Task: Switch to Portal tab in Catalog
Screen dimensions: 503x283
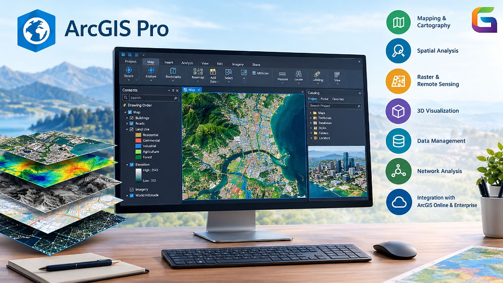Action: point(324,99)
